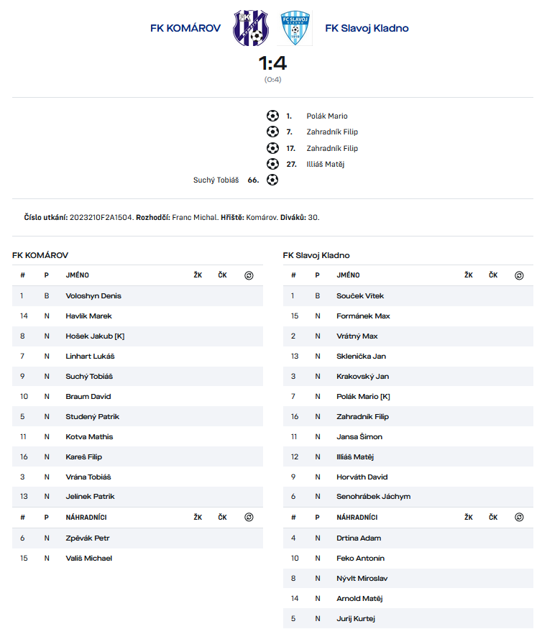The width and height of the screenshot is (542, 629).
Task: Click the FC Slavoj Kladno crest logo
Action: pyautogui.click(x=295, y=28)
